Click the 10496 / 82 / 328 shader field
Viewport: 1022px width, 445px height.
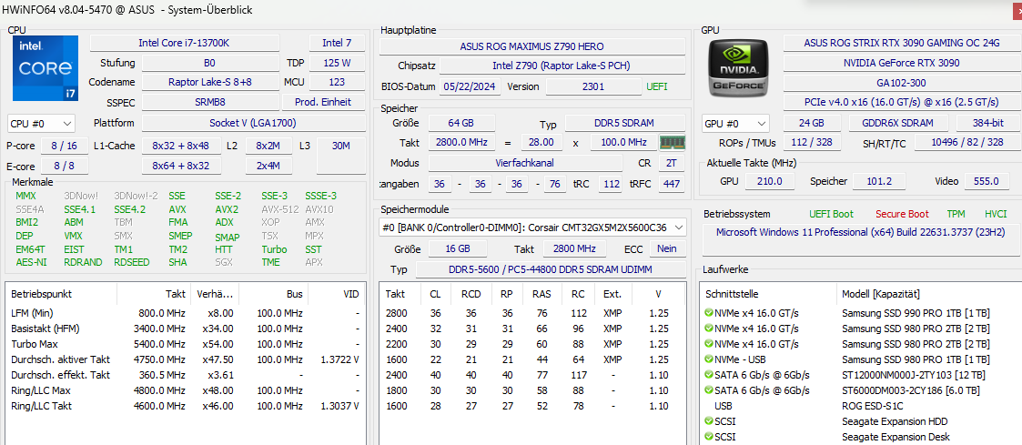tap(968, 143)
